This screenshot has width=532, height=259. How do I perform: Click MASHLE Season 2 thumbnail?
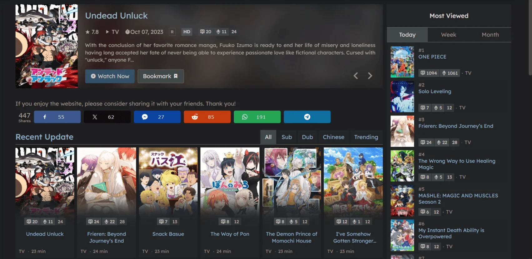click(x=402, y=201)
